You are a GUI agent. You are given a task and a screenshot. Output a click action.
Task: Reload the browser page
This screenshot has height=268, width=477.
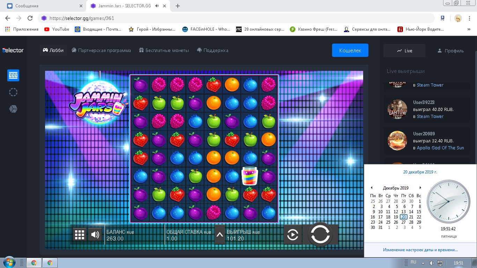(x=30, y=18)
